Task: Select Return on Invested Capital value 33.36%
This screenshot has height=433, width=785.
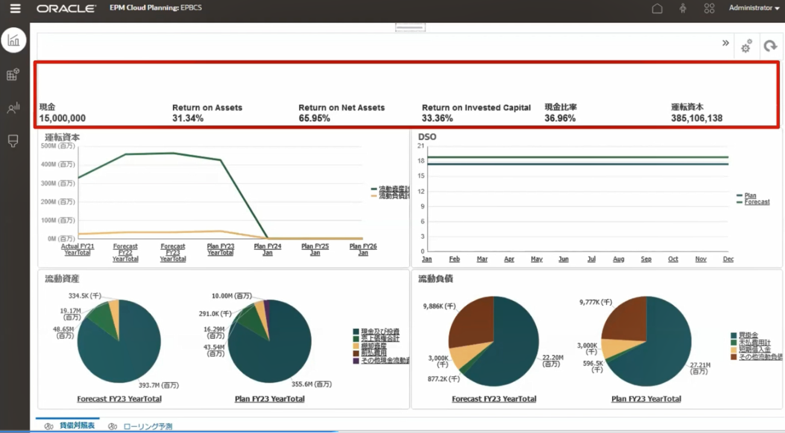Action: click(x=437, y=119)
